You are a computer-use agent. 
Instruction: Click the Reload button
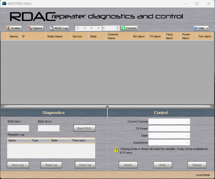[197, 165]
